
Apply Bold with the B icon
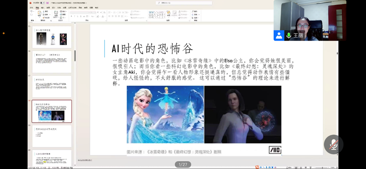pyautogui.click(x=72, y=16)
